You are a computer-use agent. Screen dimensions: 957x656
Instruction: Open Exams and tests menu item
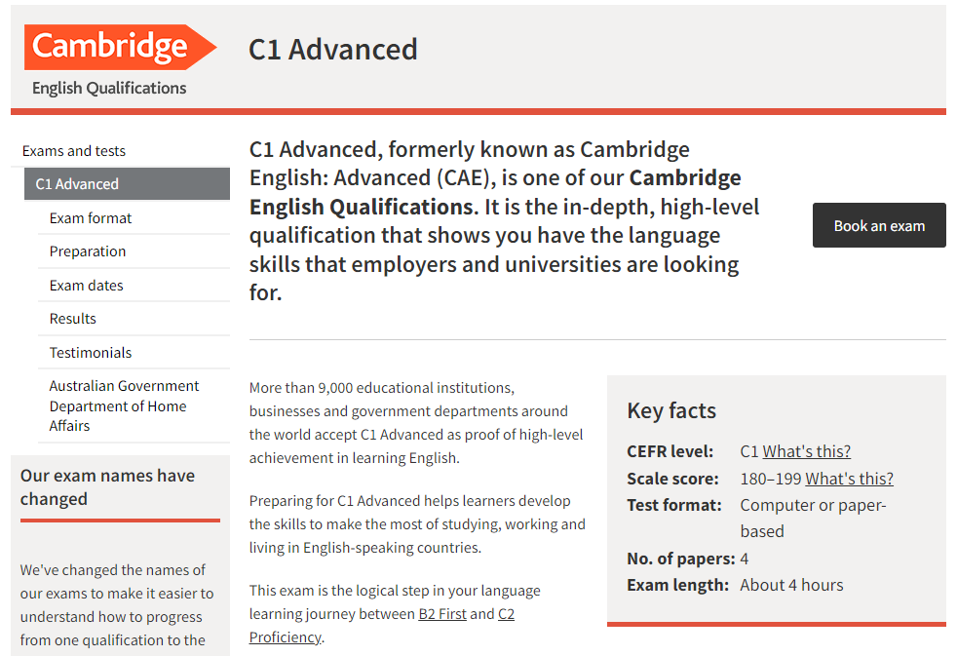[74, 151]
